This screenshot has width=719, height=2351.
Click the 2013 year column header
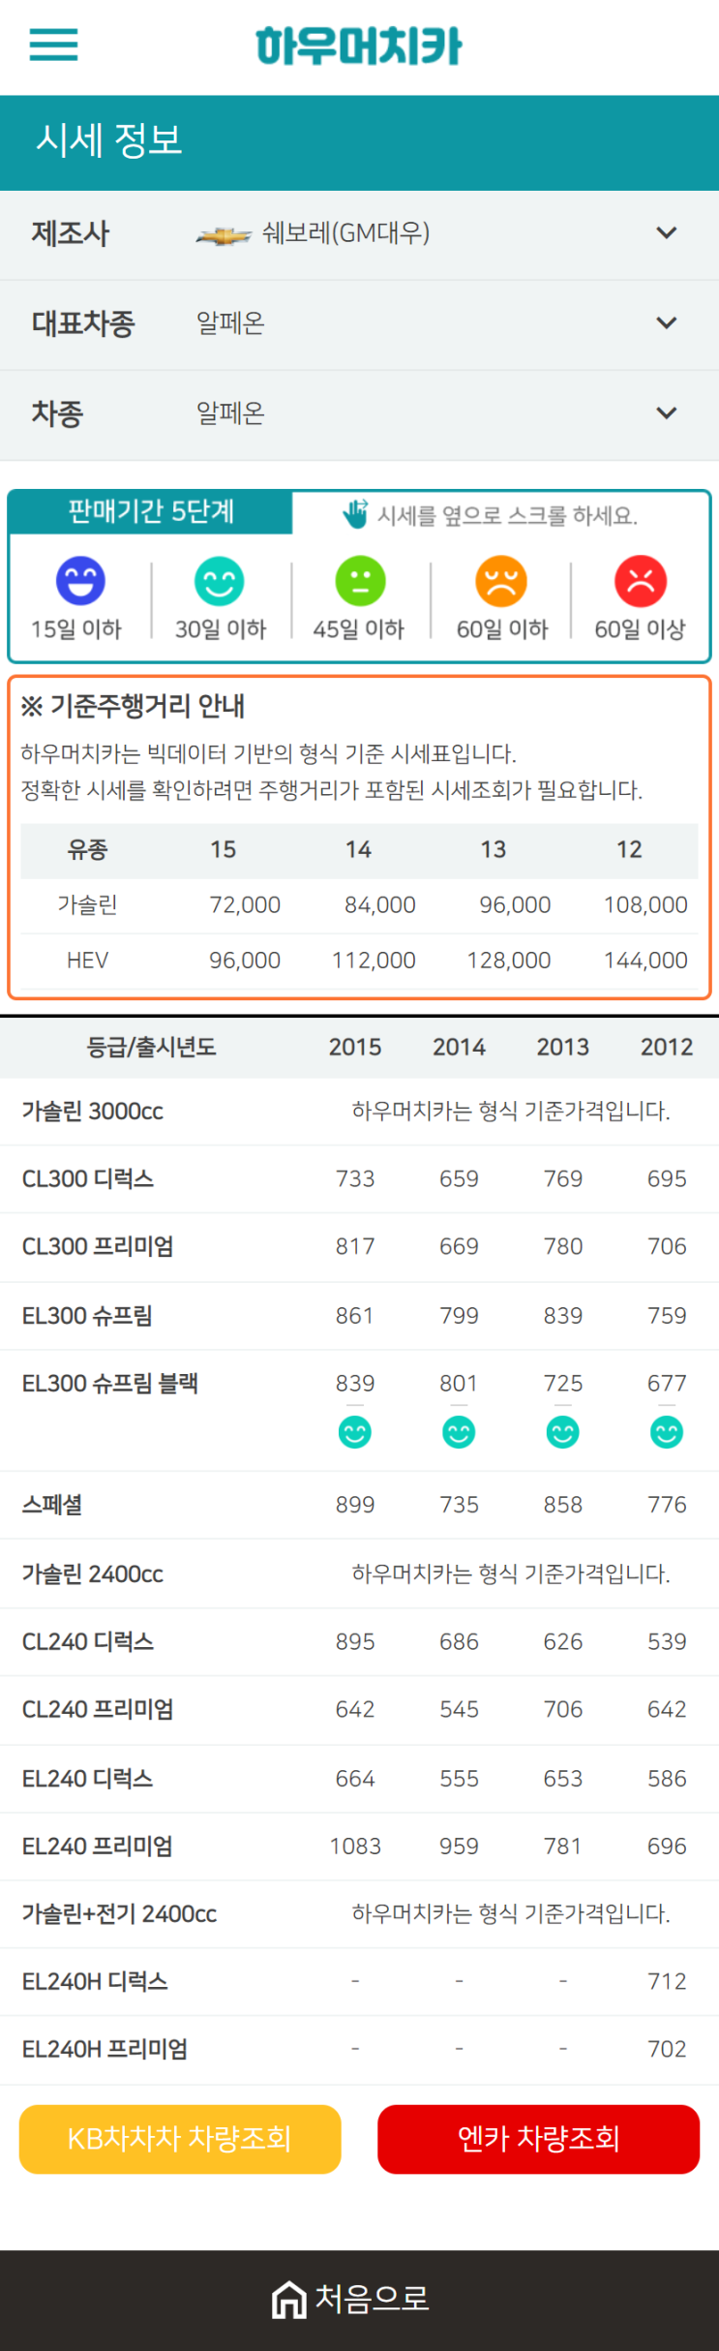click(563, 1047)
